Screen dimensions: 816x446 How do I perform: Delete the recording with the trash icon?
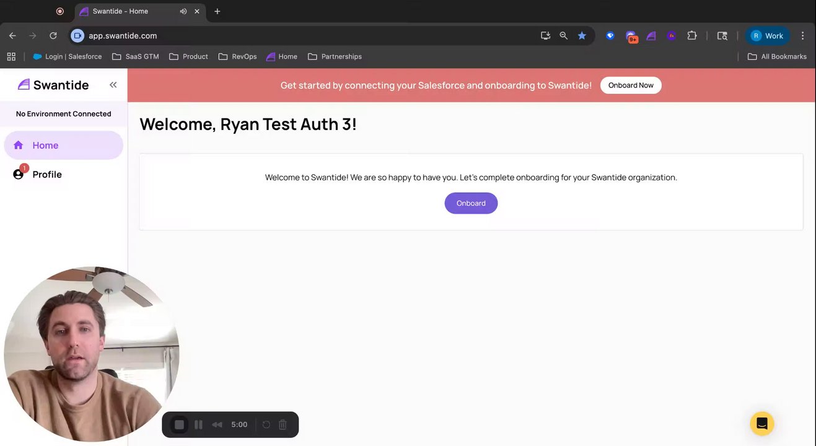[283, 424]
